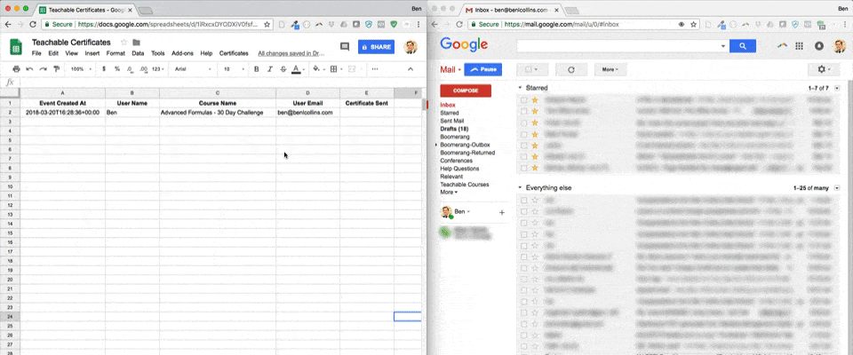Open Chrome menu in Gmail window

pyautogui.click(x=845, y=25)
